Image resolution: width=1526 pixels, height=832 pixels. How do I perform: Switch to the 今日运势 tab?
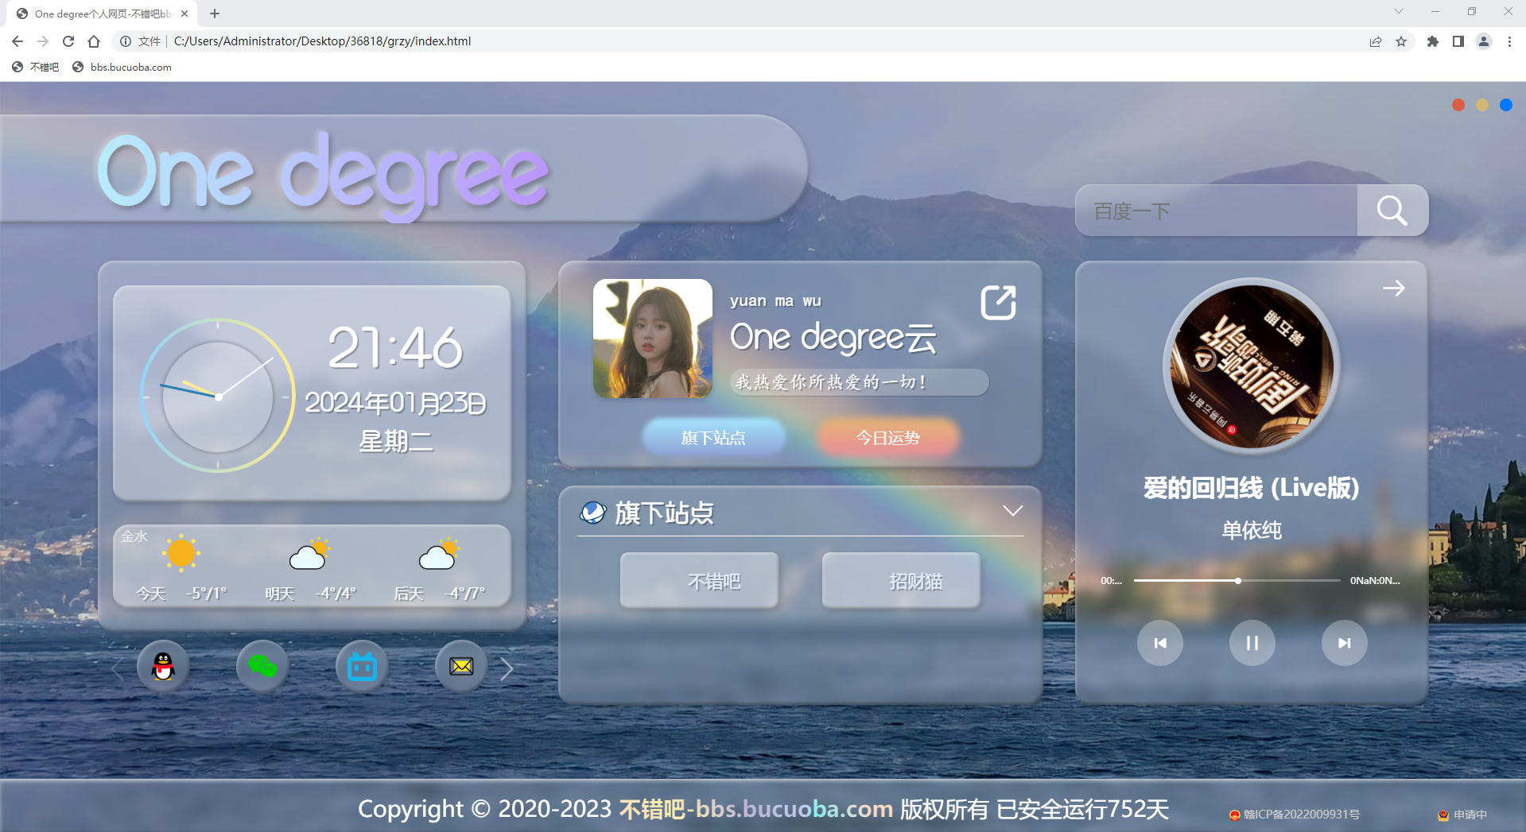tap(887, 438)
